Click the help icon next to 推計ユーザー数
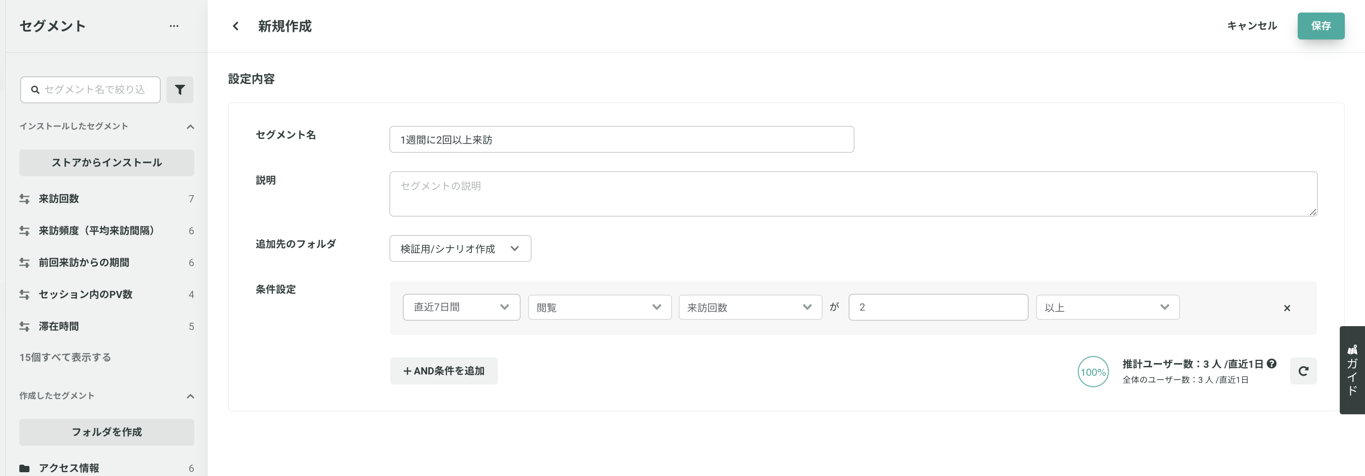Screen dimensions: 1365x476 (1271, 364)
